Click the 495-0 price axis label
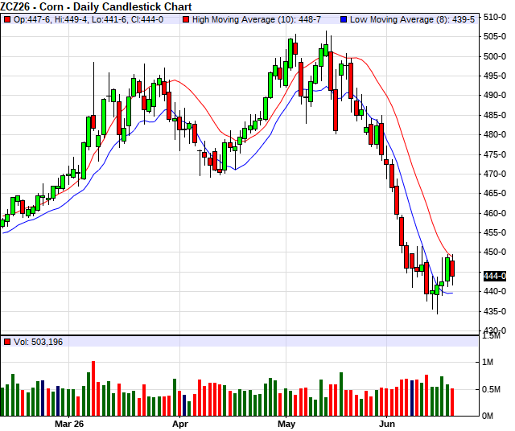The image size is (515, 431). tap(494, 76)
